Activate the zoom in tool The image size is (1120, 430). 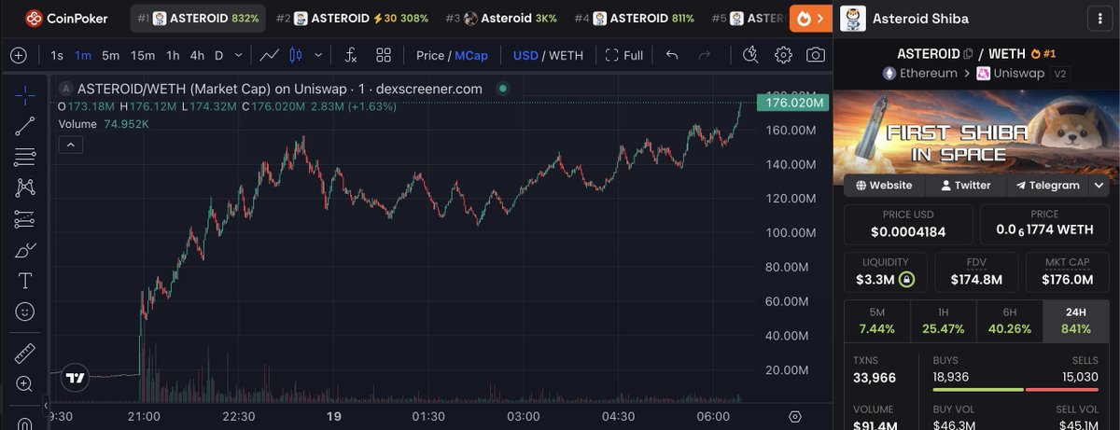point(25,384)
